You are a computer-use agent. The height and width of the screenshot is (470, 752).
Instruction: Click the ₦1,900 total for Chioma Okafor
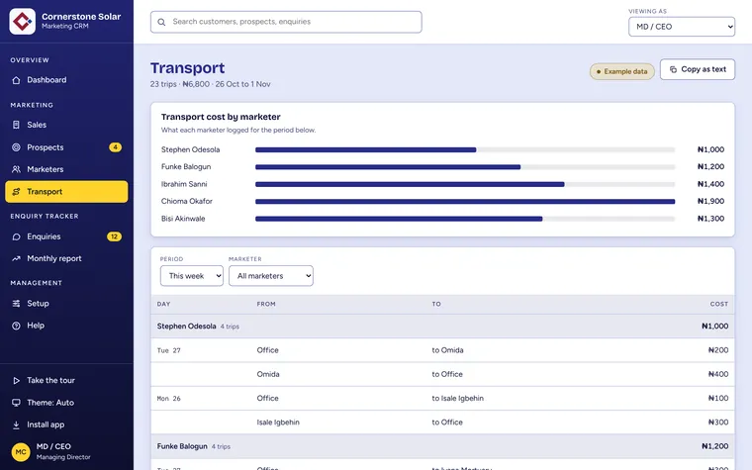710,202
